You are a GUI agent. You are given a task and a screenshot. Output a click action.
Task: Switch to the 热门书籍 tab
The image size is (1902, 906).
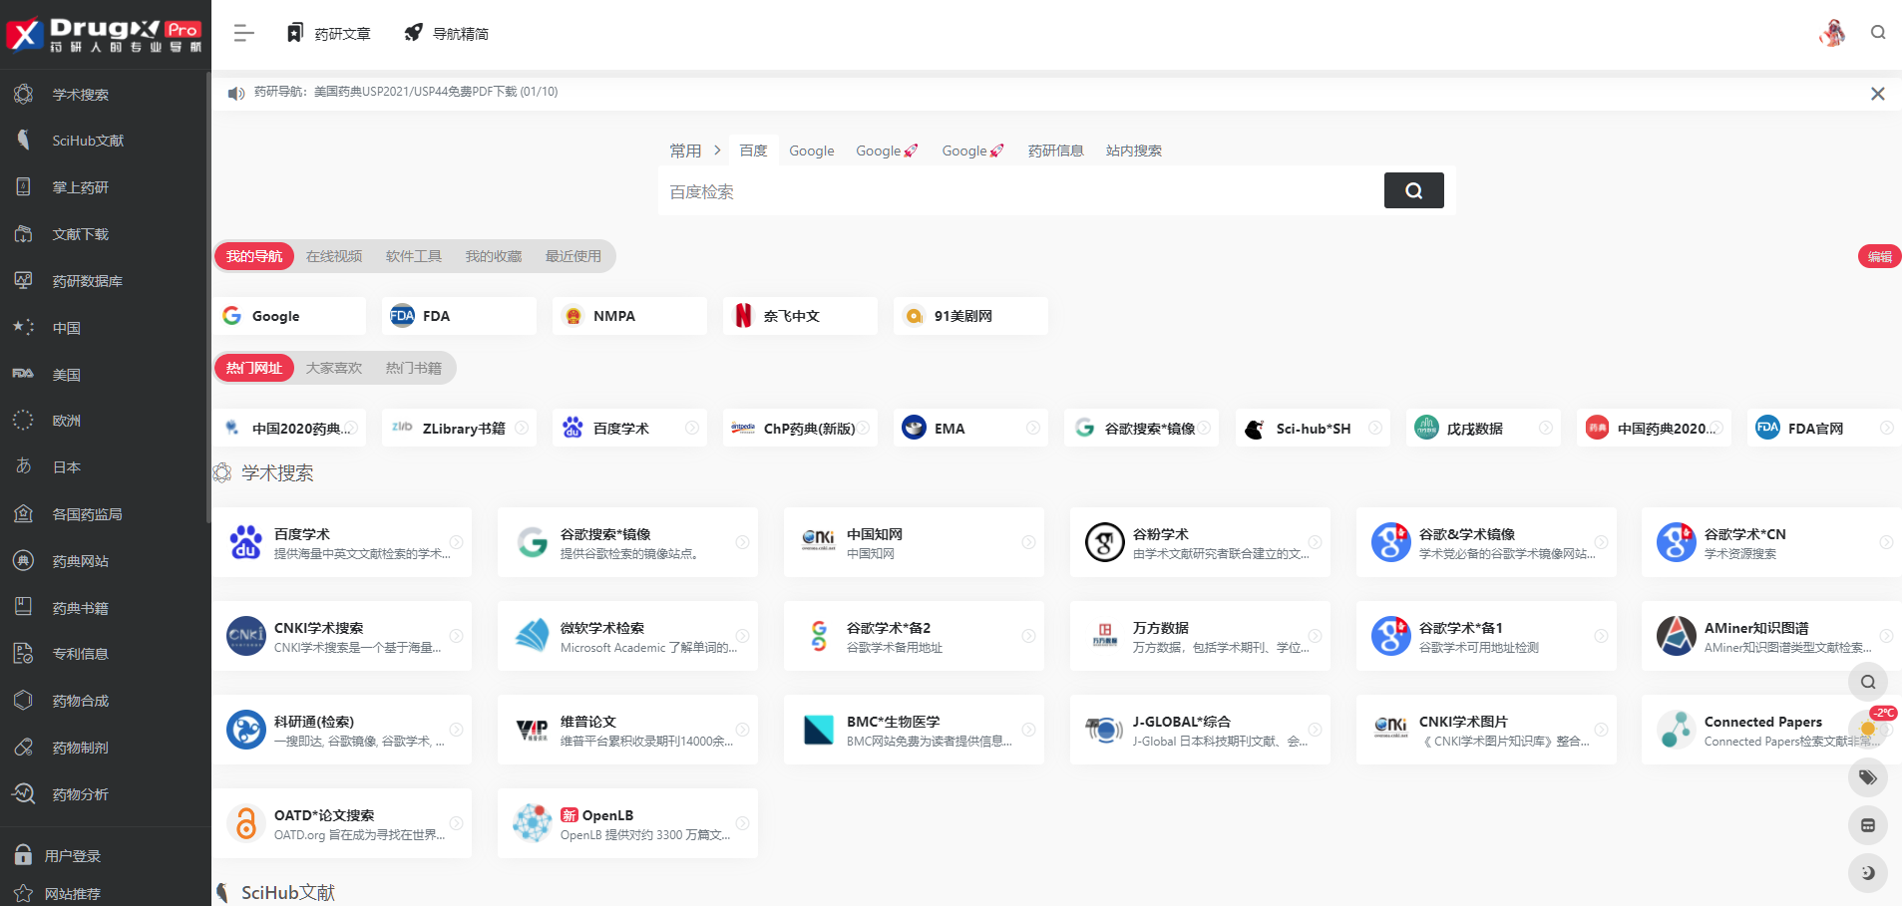click(414, 368)
